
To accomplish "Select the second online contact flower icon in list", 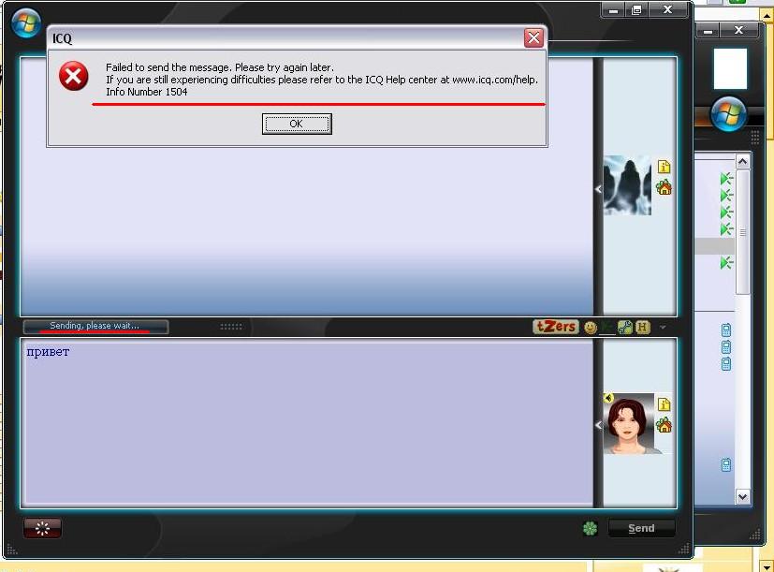I will tap(726, 196).
